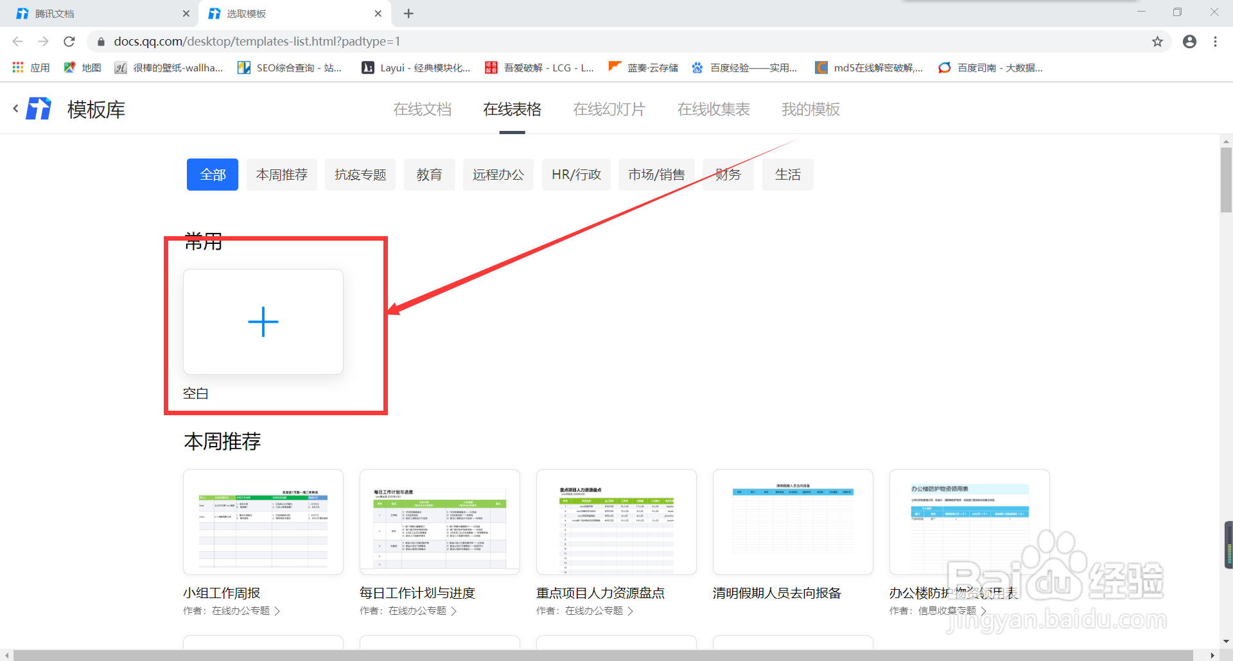This screenshot has height=661, width=1233.
Task: Open the 地图 bookmark
Action: click(x=82, y=67)
